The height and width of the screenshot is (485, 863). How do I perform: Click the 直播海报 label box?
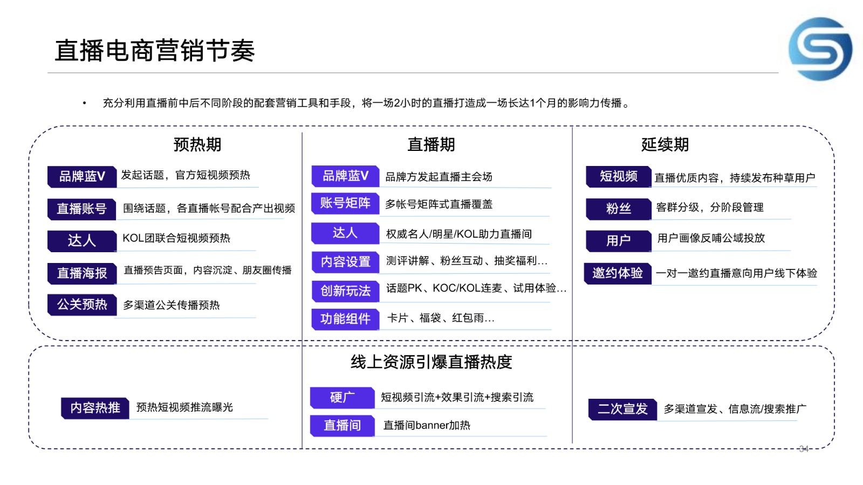pyautogui.click(x=82, y=273)
